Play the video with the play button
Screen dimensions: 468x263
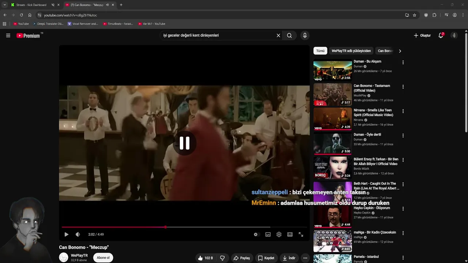(66, 235)
